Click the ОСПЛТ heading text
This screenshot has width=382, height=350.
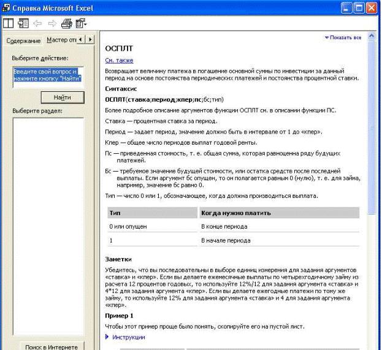pos(119,48)
